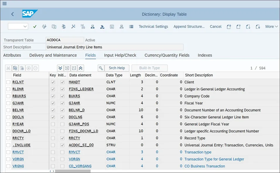Go back using the left arrow
This screenshot has width=280, height=173.
click(13, 14)
